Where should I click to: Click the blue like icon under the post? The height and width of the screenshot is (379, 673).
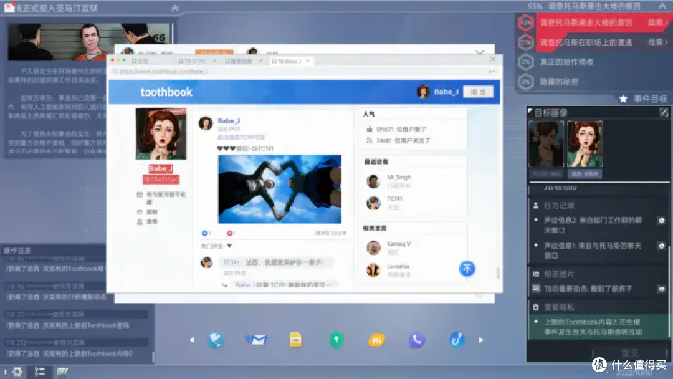(x=204, y=233)
